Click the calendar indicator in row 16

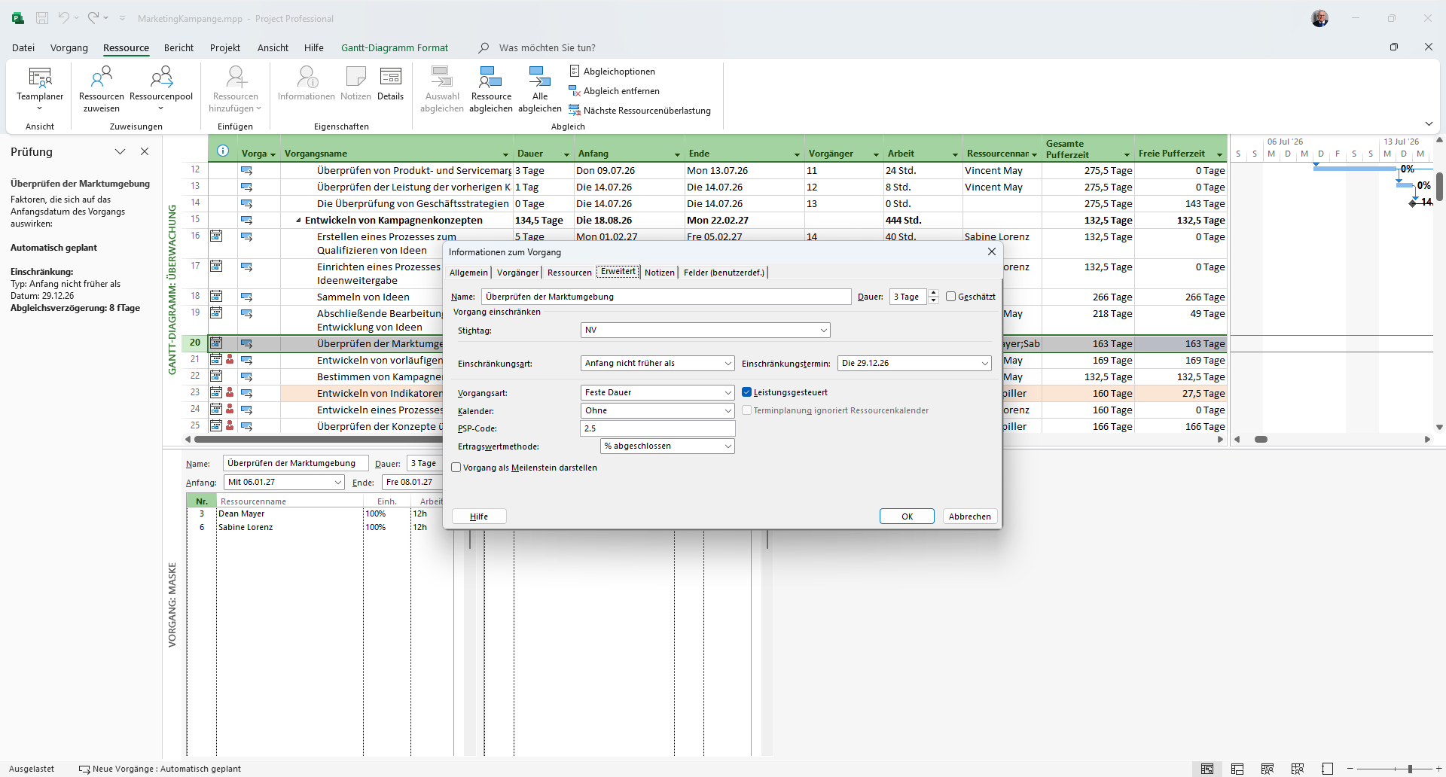click(216, 236)
